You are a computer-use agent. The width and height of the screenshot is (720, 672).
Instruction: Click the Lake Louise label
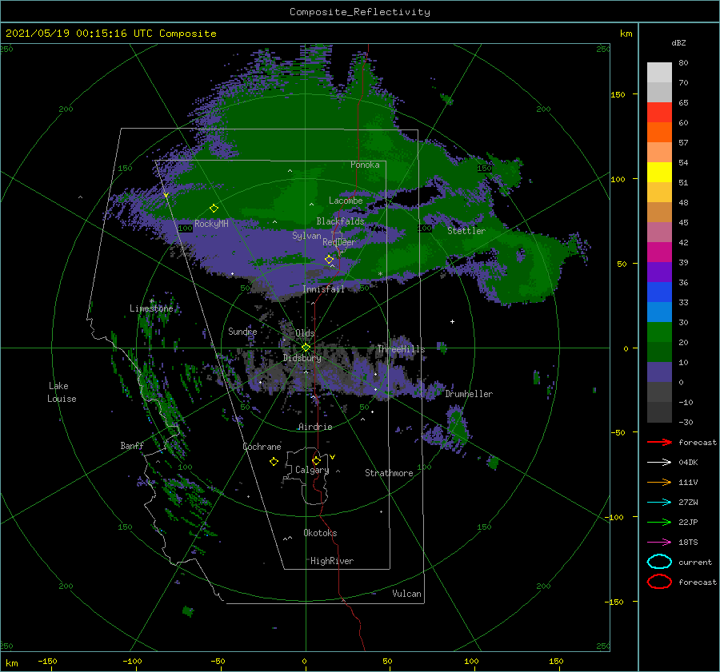pos(62,392)
